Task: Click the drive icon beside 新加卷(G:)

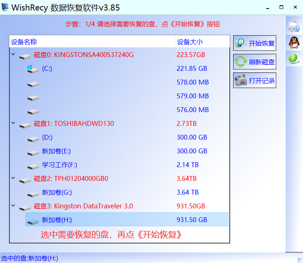Action: pos(33,194)
